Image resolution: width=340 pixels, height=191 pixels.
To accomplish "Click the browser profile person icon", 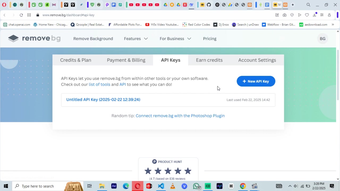I will [x=329, y=15].
